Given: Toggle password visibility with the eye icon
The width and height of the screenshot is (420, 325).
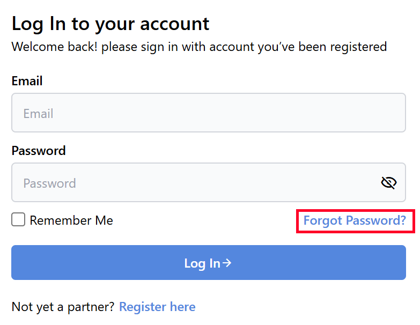Looking at the screenshot, I should [388, 183].
